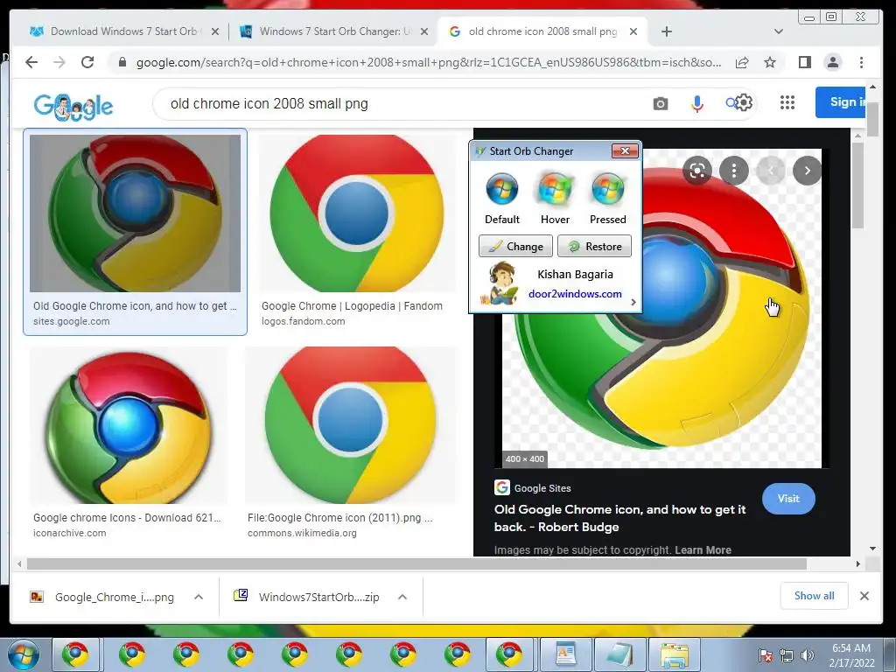Open the Learn More copyright link
Screen dimensions: 896x672
click(703, 550)
